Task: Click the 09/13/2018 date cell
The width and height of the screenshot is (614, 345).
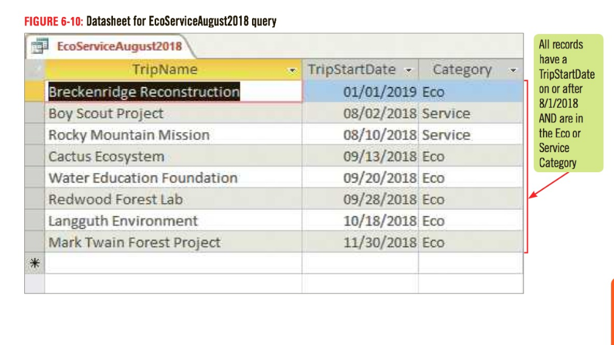Action: tap(360, 156)
